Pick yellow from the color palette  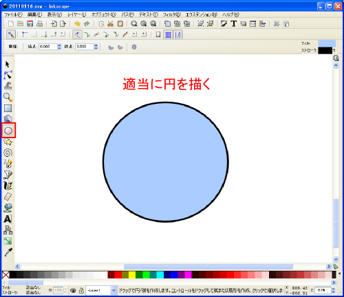click(x=132, y=274)
